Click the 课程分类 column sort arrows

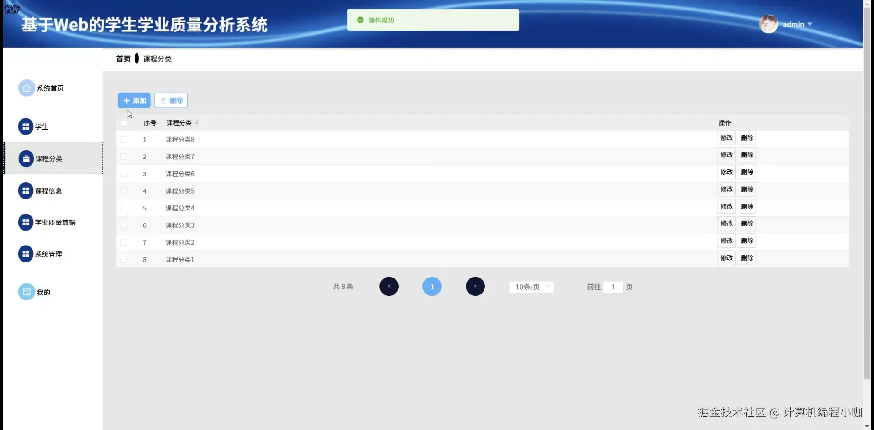coord(197,122)
